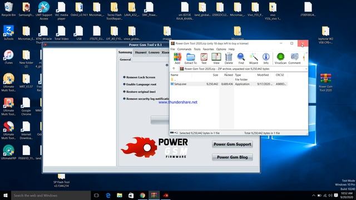Select the Restore original imei radio option
Viewport: 356px width, 200px height.
(124, 92)
